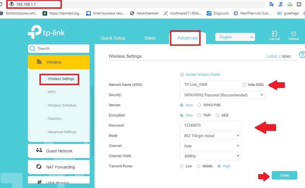The width and height of the screenshot is (305, 188).
Task: Switch to the Quick Setup tab
Action: pyautogui.click(x=113, y=38)
